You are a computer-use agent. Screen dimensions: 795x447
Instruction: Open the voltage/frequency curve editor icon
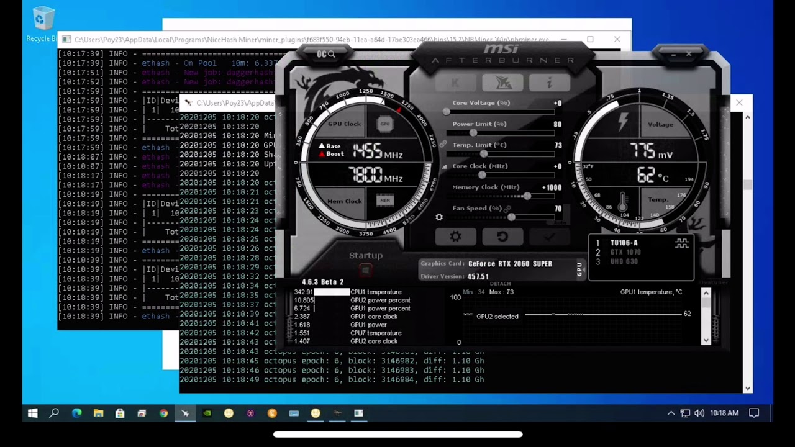click(444, 166)
